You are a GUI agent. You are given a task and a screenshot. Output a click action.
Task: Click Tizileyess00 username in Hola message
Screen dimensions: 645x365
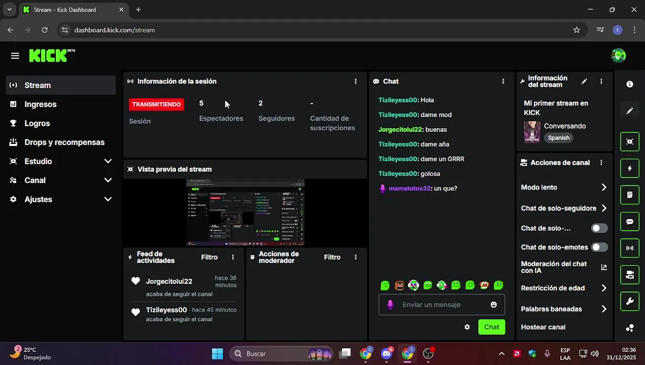click(398, 100)
